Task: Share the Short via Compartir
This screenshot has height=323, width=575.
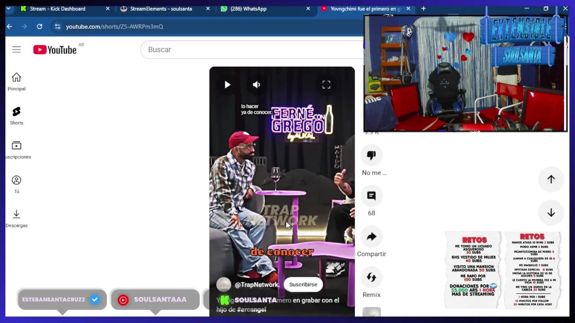Action: 372,237
